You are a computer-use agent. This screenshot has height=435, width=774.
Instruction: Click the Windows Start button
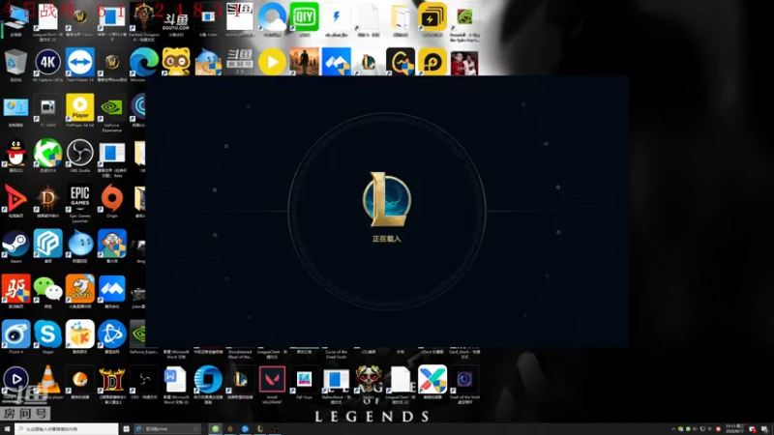7,429
